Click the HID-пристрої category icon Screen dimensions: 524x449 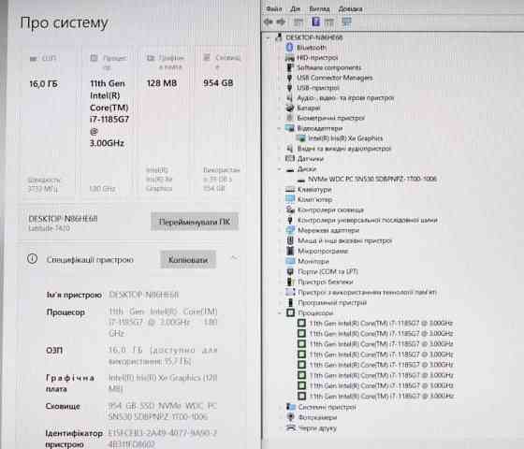click(x=290, y=57)
